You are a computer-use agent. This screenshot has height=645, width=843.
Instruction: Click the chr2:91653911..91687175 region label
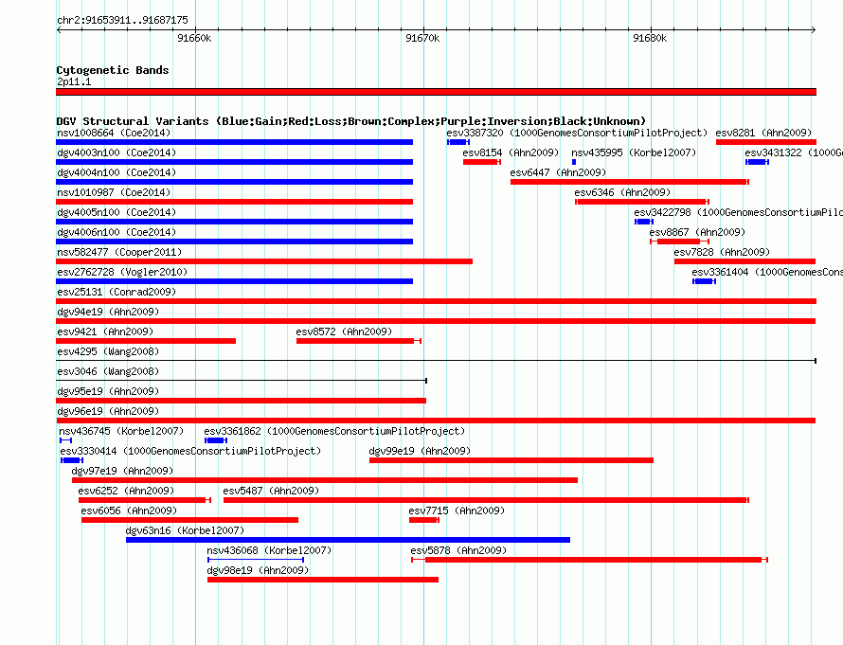coord(122,20)
